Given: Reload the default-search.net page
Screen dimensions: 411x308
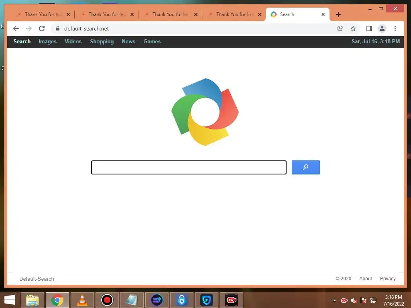Looking at the screenshot, I should coord(42,28).
